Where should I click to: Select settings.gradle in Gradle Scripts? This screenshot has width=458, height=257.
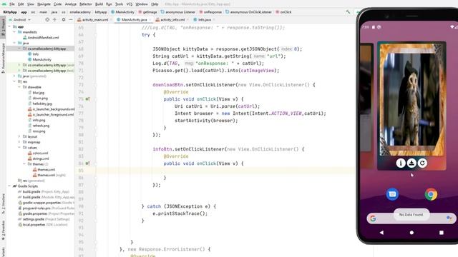click(44, 219)
